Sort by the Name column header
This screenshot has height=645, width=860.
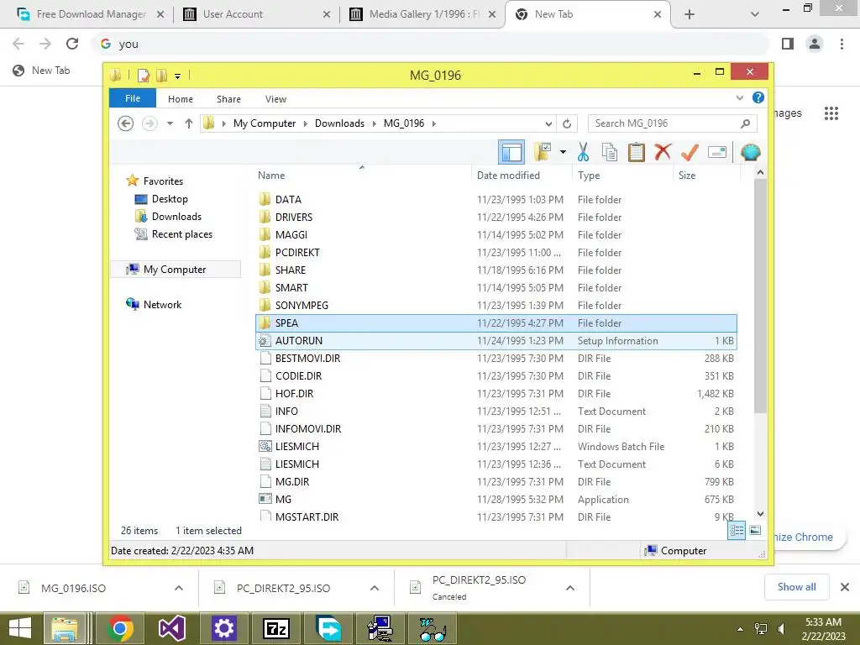[362, 176]
